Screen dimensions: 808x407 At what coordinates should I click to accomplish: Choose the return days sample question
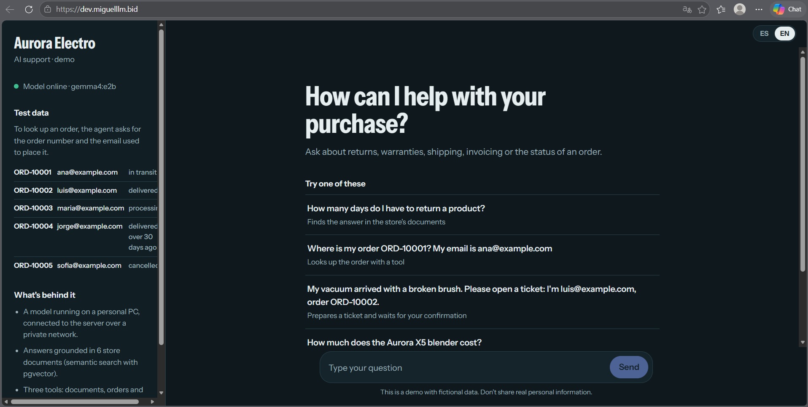pyautogui.click(x=482, y=215)
